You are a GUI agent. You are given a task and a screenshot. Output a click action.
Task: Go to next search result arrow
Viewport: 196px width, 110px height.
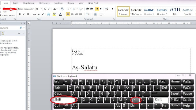tap(23, 33)
